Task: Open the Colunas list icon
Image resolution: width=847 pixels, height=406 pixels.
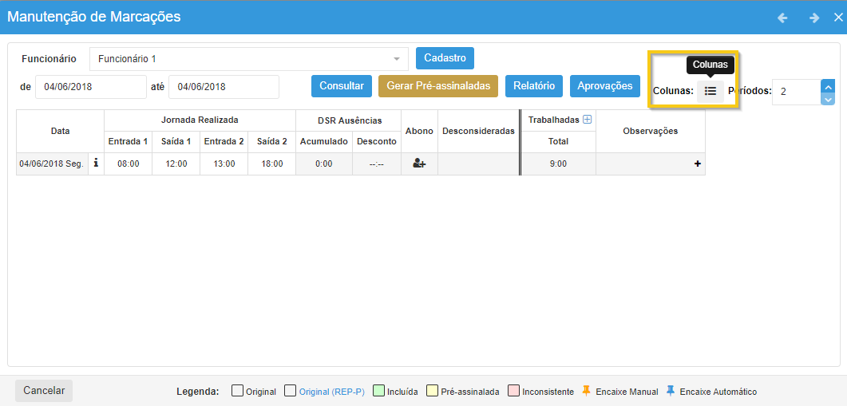Action: (x=710, y=91)
